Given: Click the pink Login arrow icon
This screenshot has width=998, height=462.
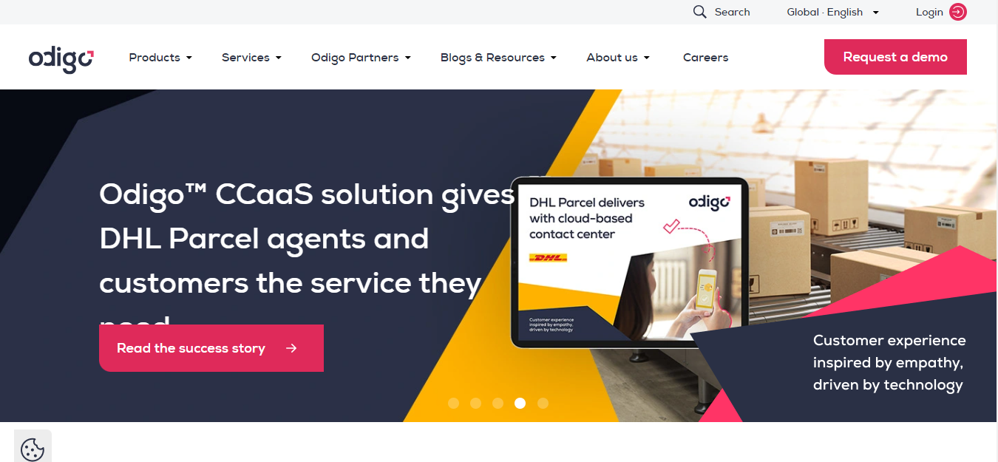Looking at the screenshot, I should tap(958, 12).
